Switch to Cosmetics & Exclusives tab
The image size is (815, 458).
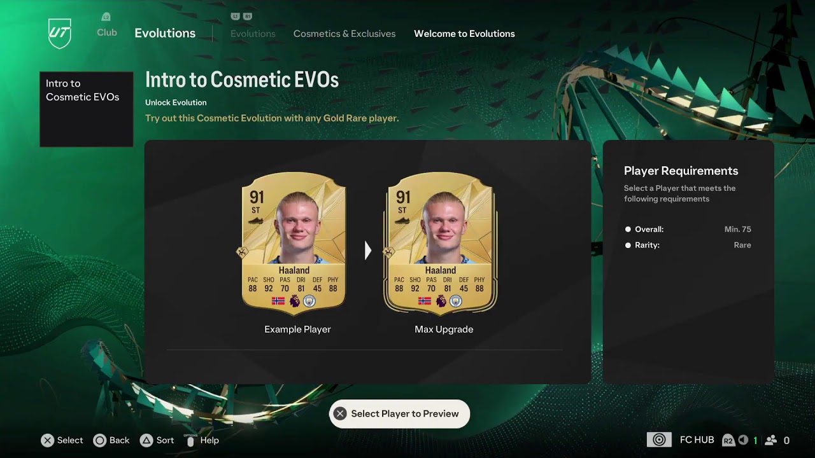click(344, 34)
